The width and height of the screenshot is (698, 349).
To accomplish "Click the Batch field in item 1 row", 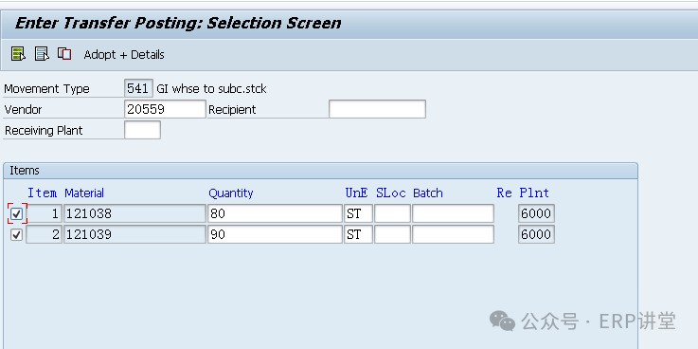I will [453, 213].
